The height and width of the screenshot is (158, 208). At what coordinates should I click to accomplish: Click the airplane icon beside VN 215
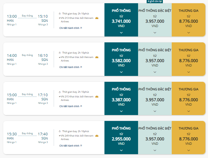click(60, 97)
